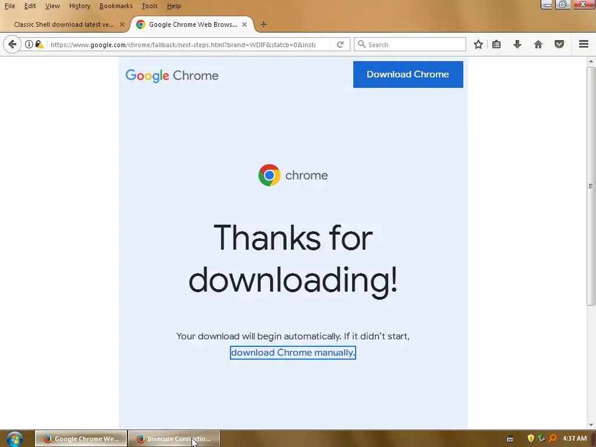Open the downloads arrow icon
596x447 pixels.
517,44
